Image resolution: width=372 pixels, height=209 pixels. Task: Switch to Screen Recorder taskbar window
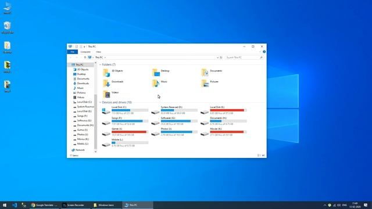pos(76,205)
